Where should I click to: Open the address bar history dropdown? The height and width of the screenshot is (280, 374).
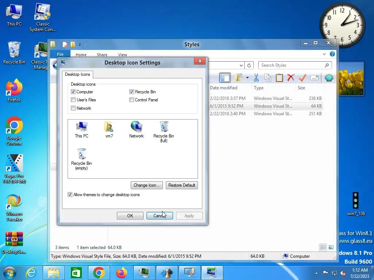[241, 66]
